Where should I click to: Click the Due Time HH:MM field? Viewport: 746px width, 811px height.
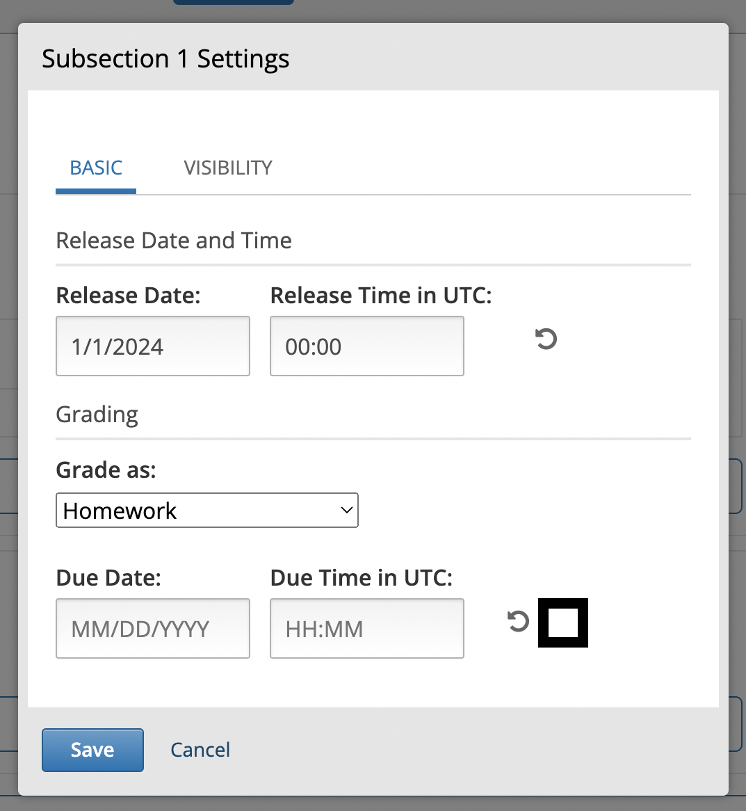366,628
